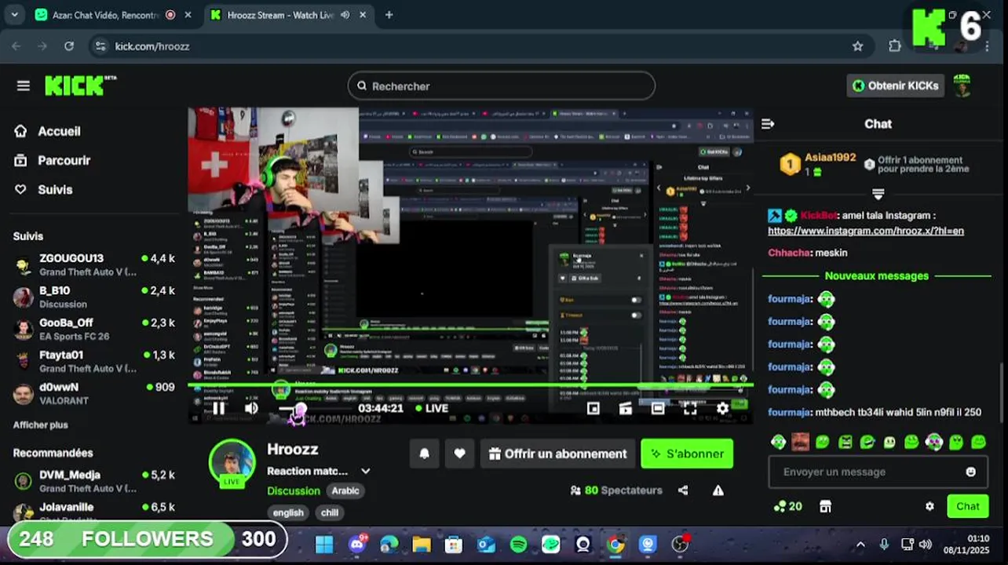The image size is (1008, 565).
Task: Select the Hroozz Stream browser tab
Action: click(x=287, y=15)
